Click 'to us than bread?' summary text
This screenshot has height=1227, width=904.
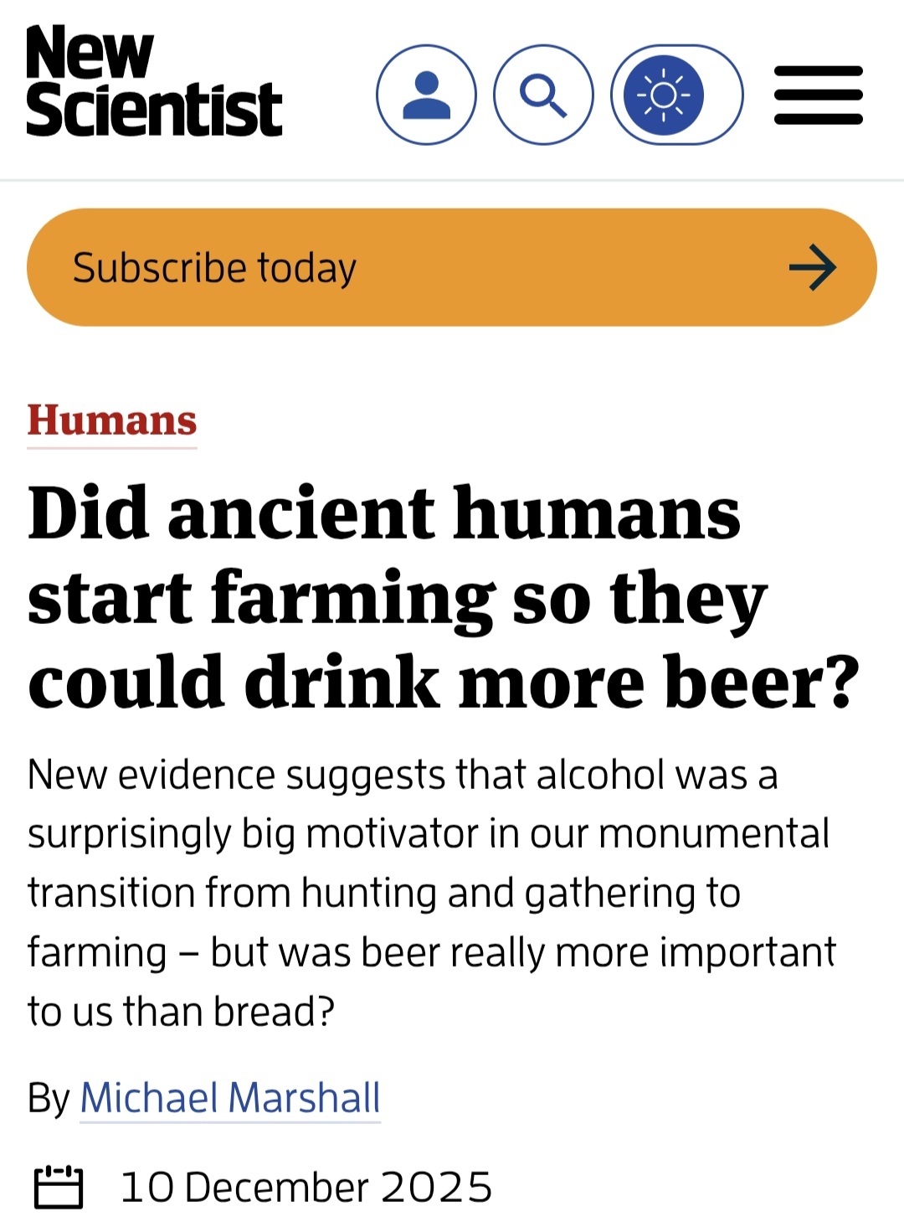point(181,1011)
